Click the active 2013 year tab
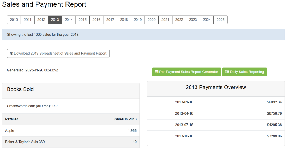Screen dimensions: 285x148 55,20
